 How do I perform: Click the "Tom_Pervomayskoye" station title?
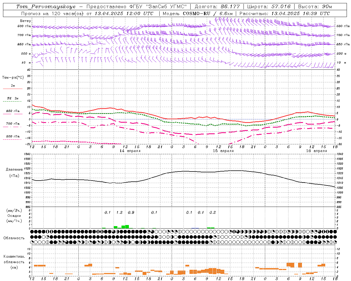point(46,7)
